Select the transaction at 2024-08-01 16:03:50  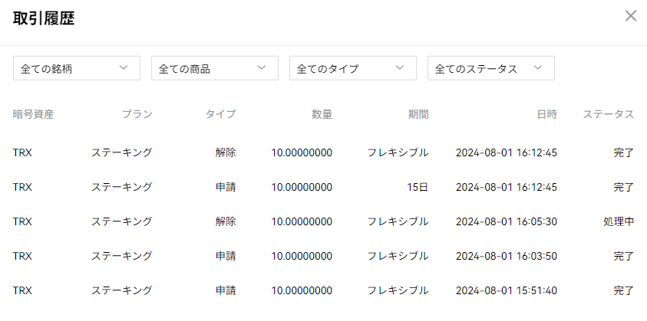tap(324, 257)
